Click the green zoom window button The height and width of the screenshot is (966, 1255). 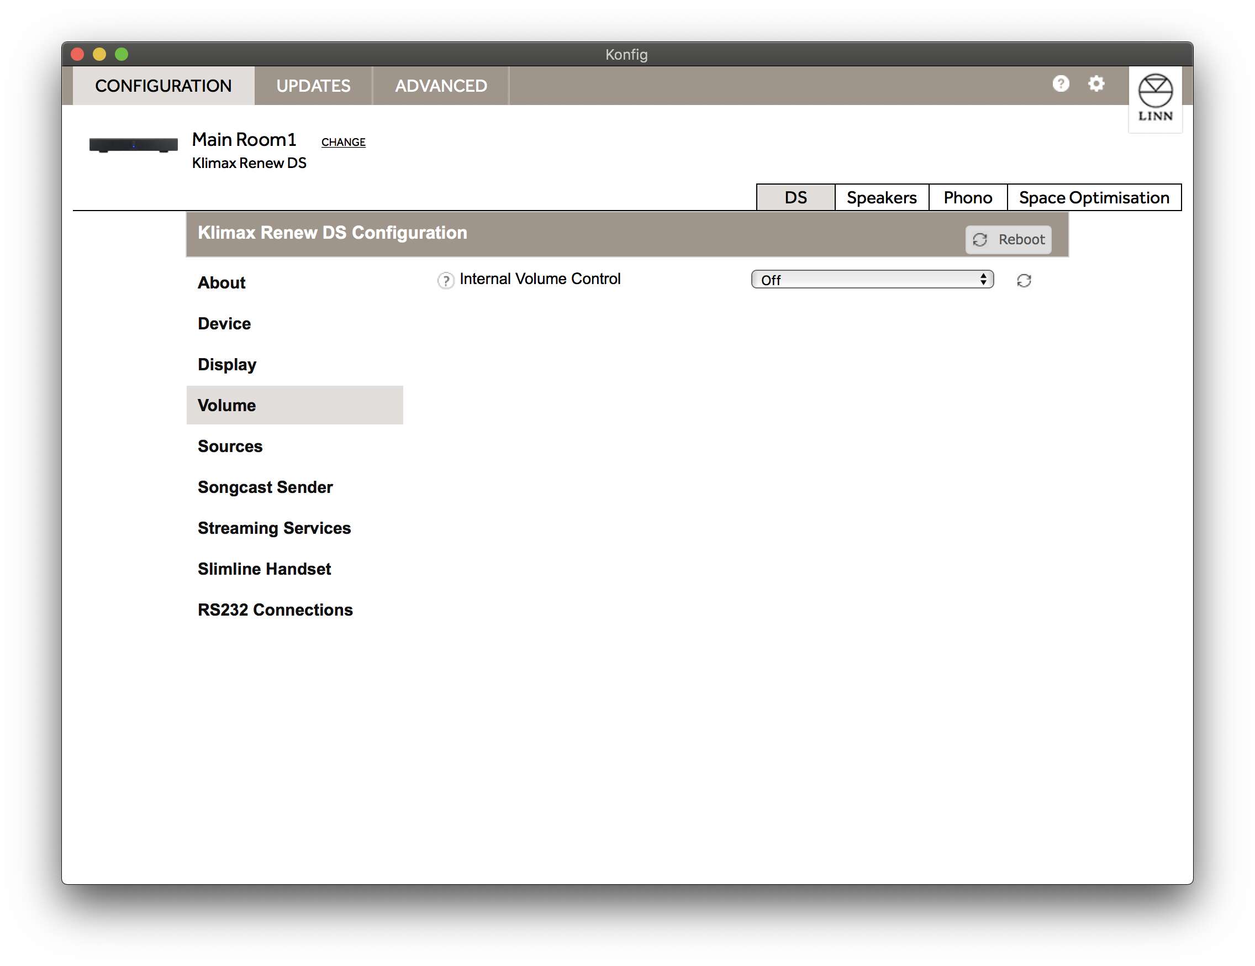click(x=122, y=54)
